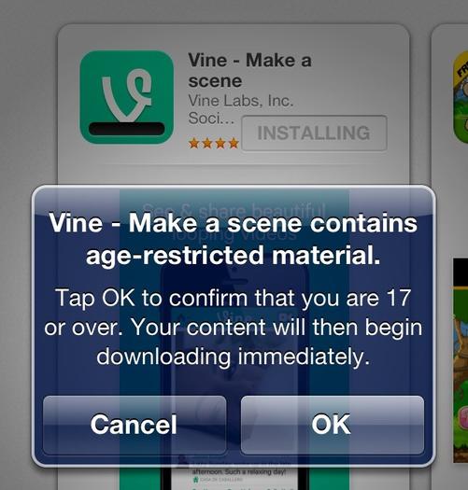Tap the 'Tap OK to confirm' message text
The image size is (468, 490).
(x=234, y=327)
